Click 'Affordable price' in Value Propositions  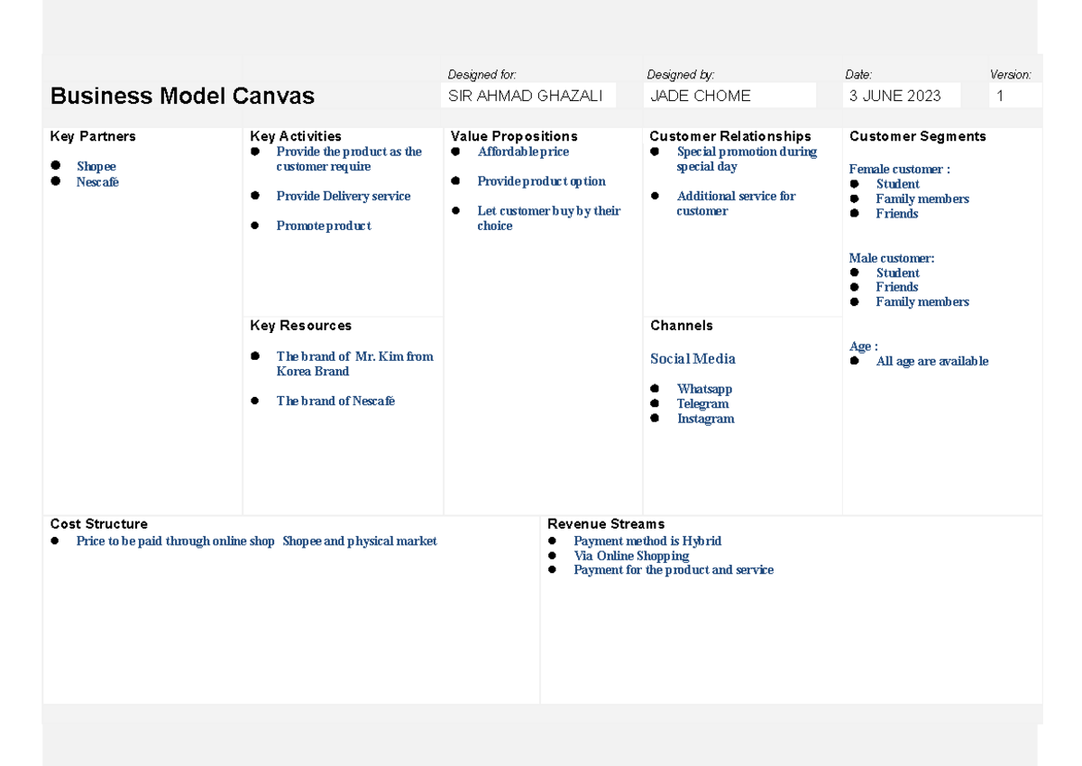[x=523, y=152]
